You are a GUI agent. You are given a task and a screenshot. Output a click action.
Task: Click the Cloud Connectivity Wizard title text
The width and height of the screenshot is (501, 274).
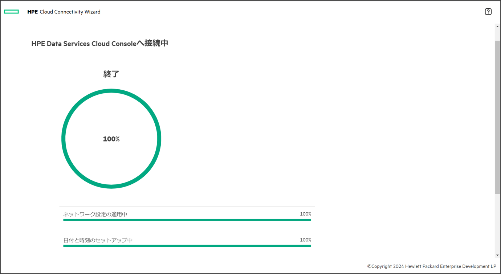tap(70, 12)
